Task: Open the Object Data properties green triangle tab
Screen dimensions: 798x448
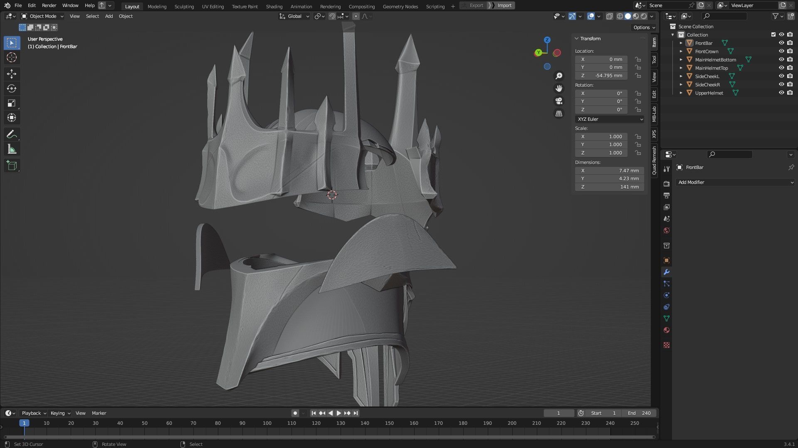Action: pos(667,318)
